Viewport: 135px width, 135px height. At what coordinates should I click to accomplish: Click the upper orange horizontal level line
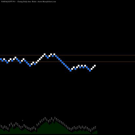pyautogui.click(x=67, y=55)
